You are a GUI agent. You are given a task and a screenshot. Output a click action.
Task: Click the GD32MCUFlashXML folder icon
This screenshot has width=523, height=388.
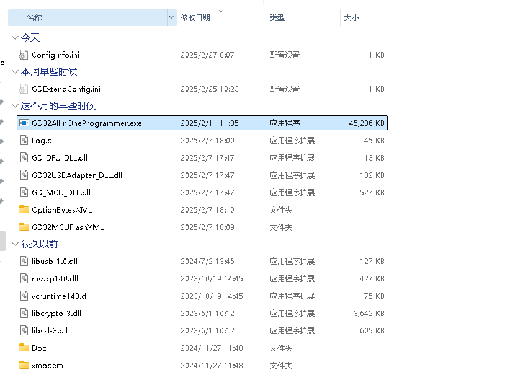(24, 227)
